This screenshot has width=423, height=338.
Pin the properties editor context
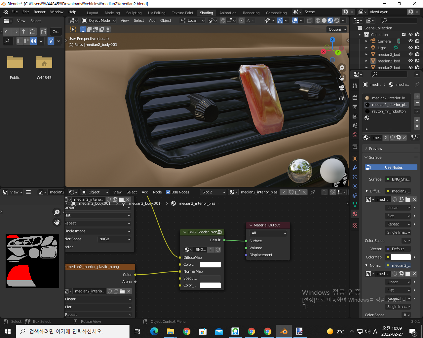point(417,84)
